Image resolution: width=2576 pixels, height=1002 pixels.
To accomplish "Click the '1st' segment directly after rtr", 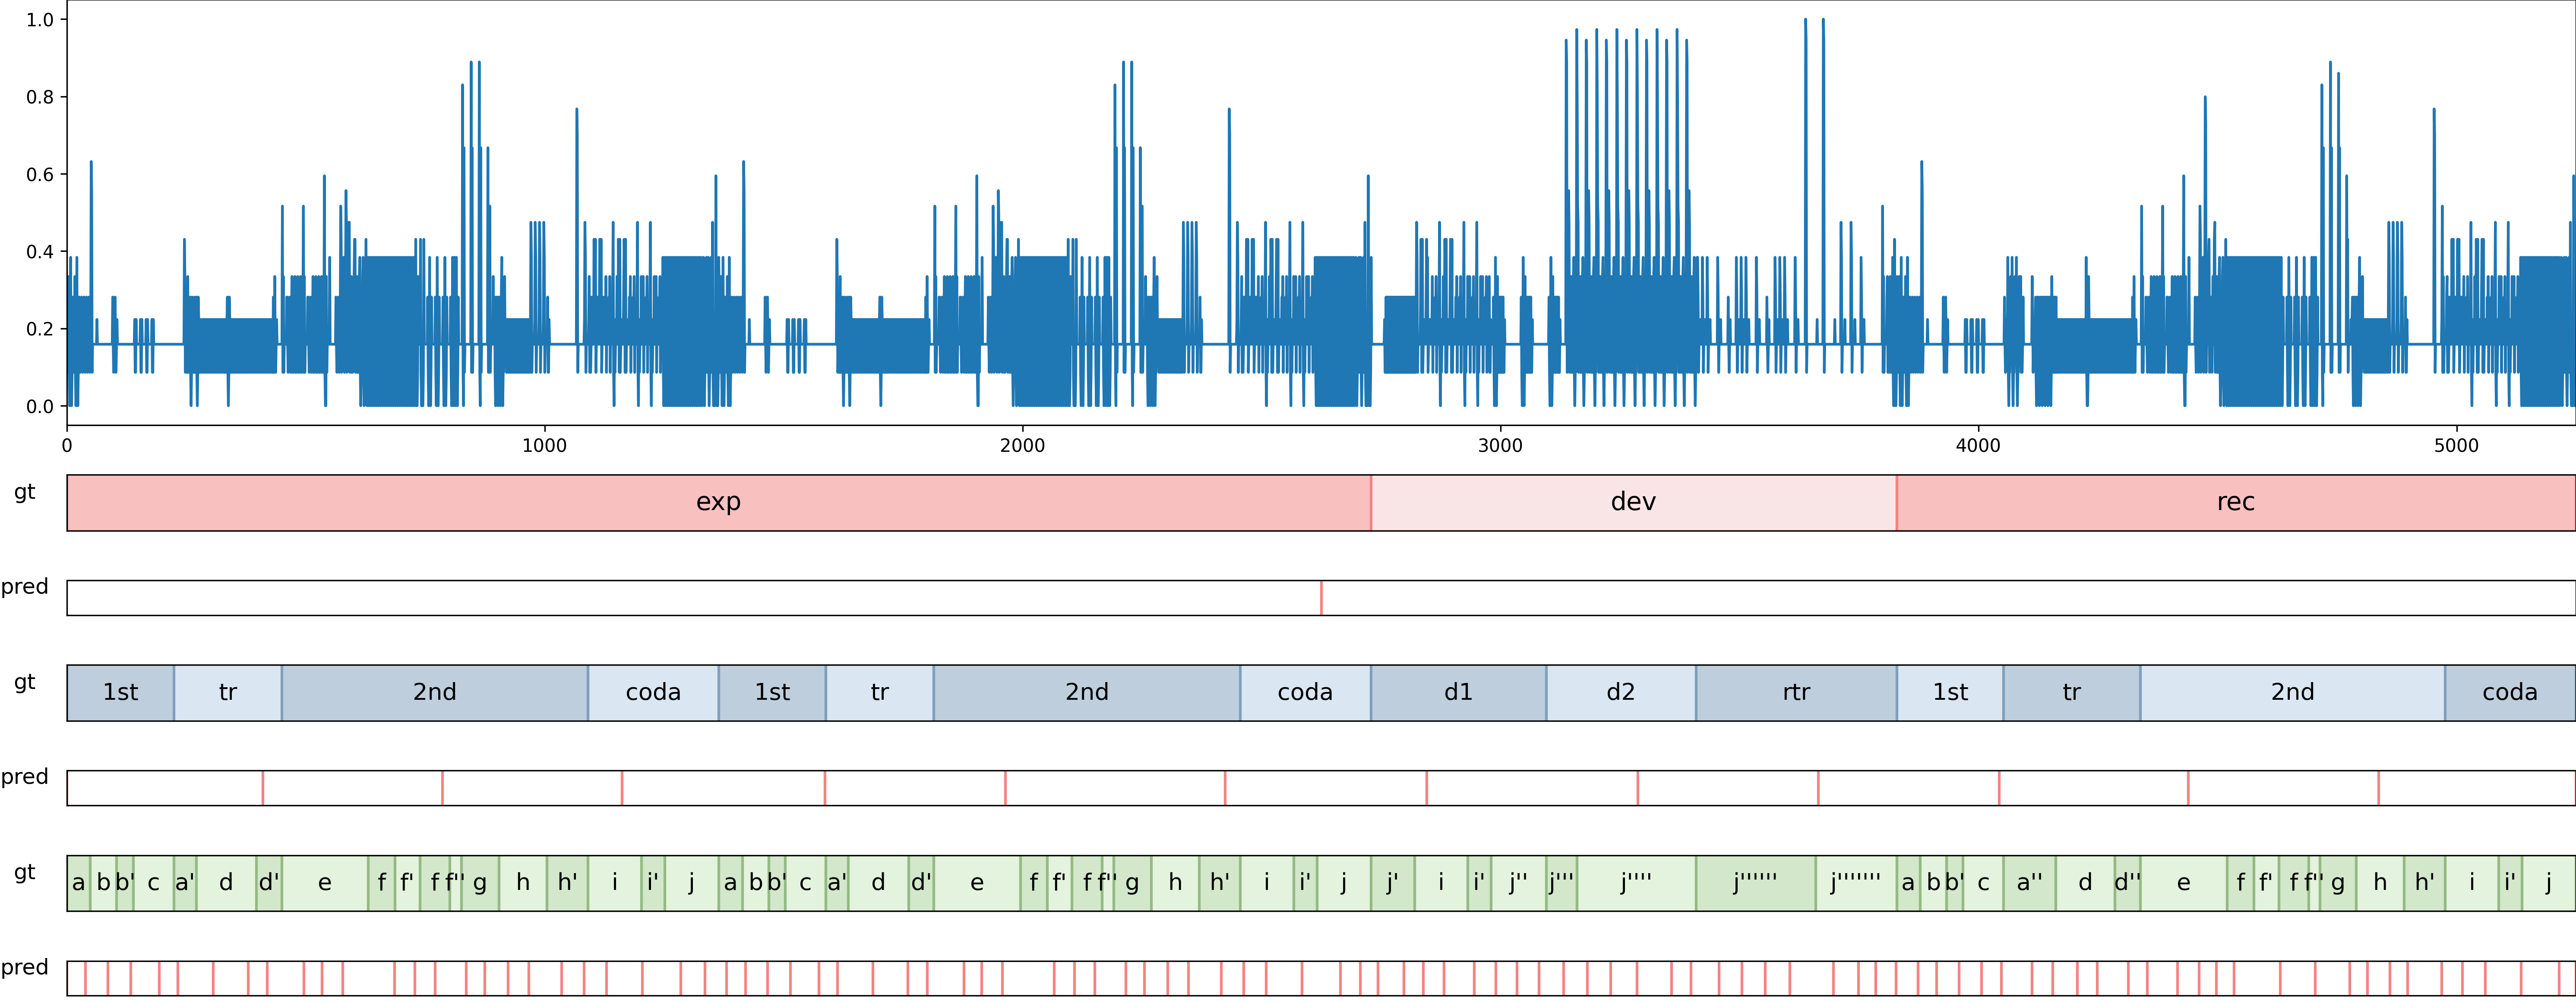I will coord(1950,692).
